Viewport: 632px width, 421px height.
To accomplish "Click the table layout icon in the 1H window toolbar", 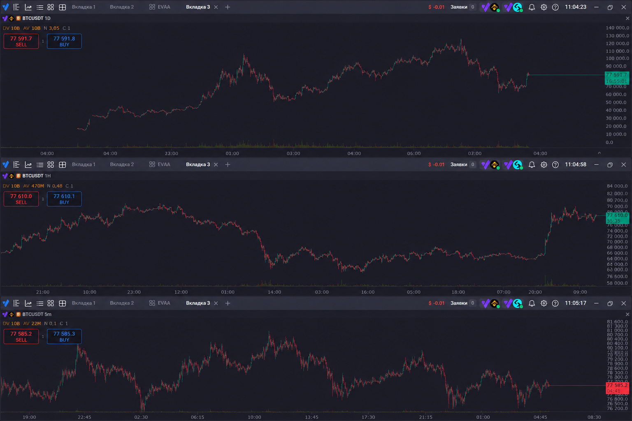I will tap(63, 164).
